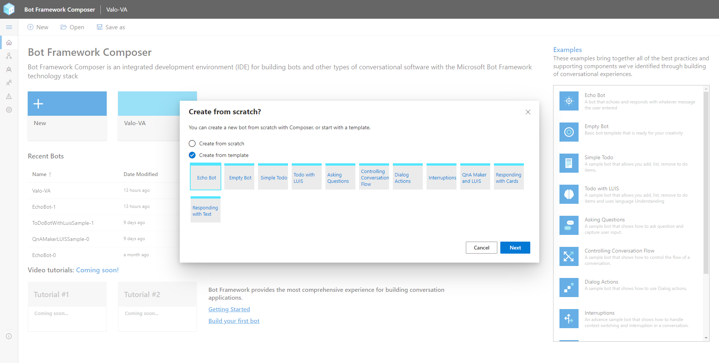Select the Create from template radio button
719x363 pixels.
coord(192,155)
